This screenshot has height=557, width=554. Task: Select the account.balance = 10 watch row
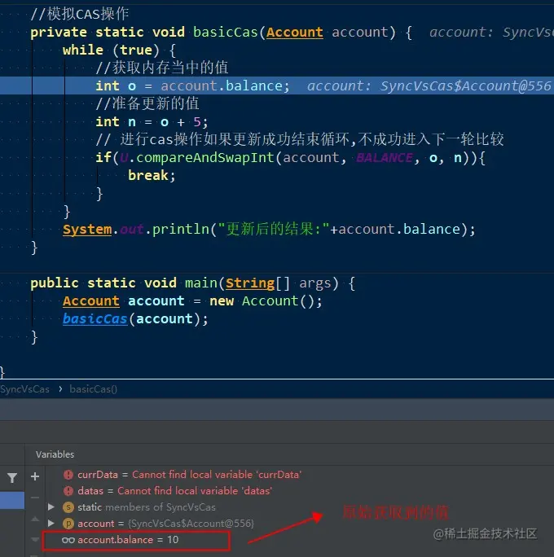pos(136,540)
